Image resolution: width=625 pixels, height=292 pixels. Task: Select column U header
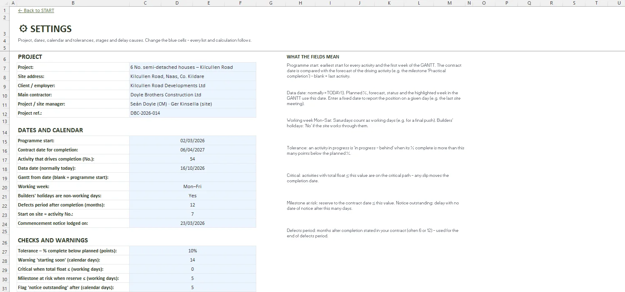(x=619, y=3)
